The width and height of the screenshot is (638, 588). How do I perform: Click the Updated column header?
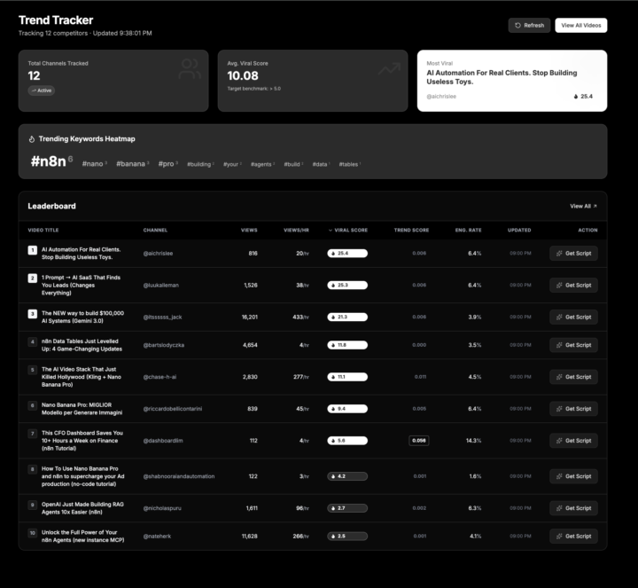click(x=519, y=230)
